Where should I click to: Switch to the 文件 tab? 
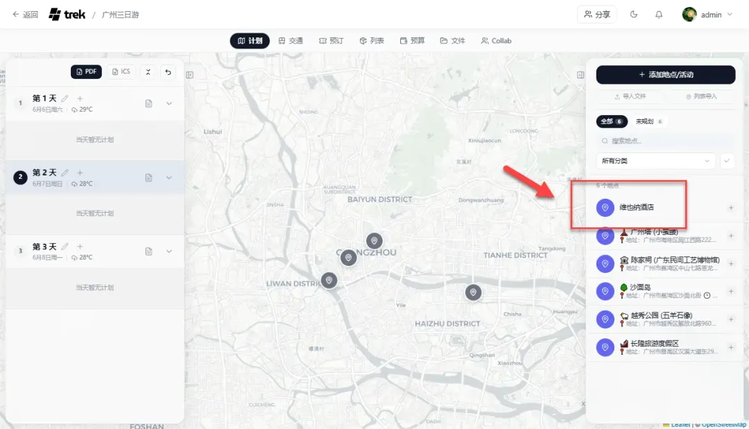pyautogui.click(x=452, y=41)
